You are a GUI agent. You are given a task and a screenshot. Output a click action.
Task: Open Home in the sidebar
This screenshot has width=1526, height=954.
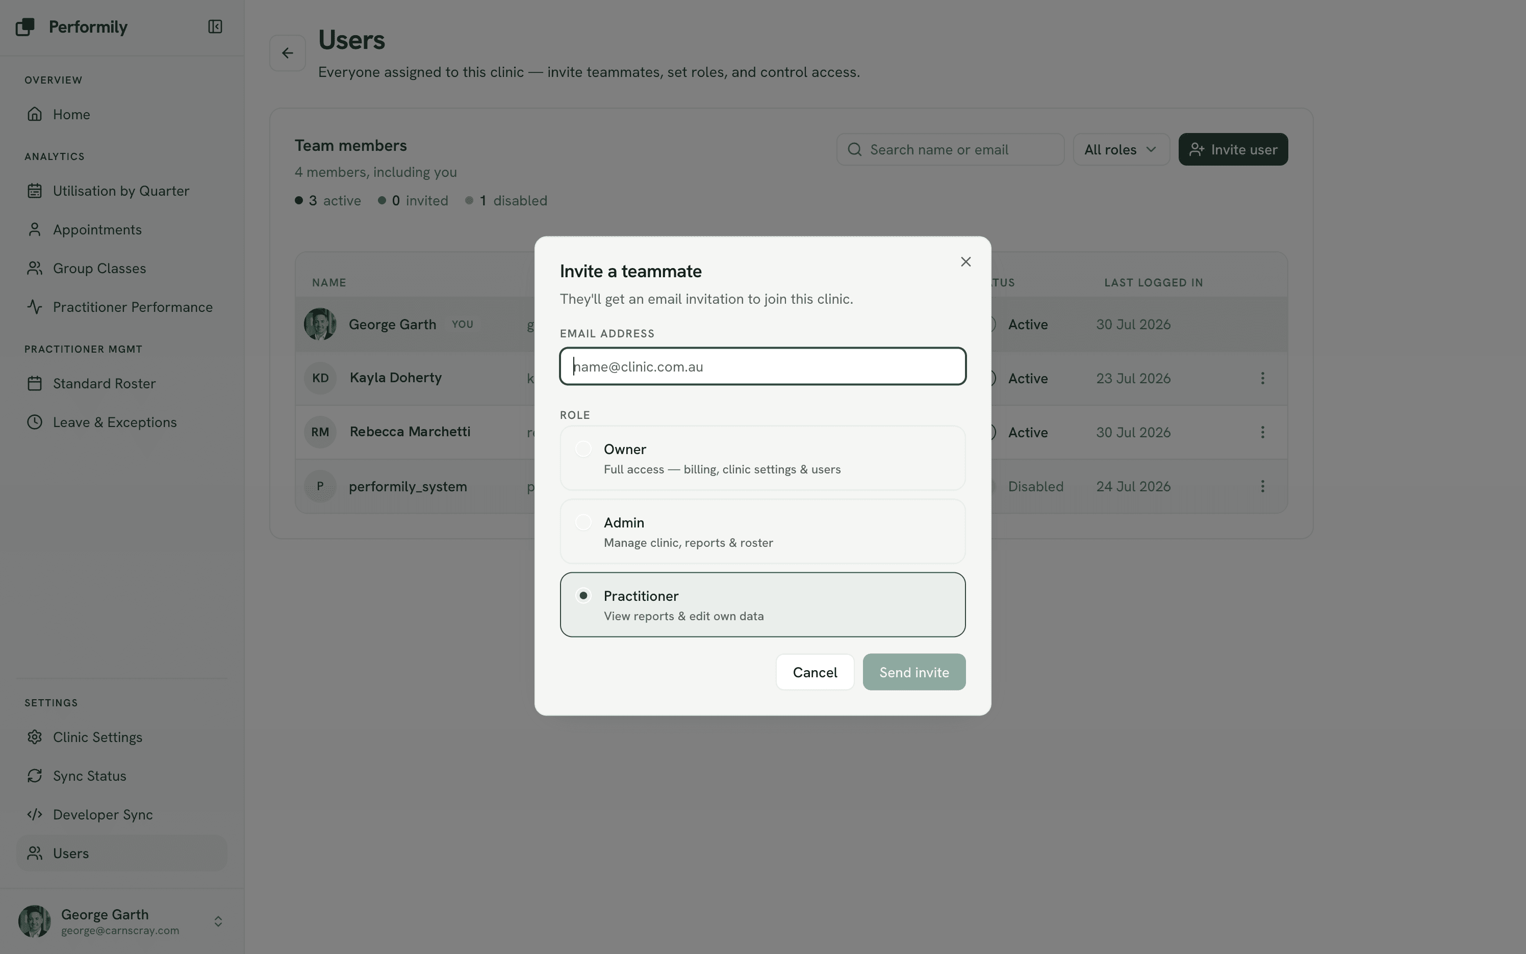pos(122,114)
